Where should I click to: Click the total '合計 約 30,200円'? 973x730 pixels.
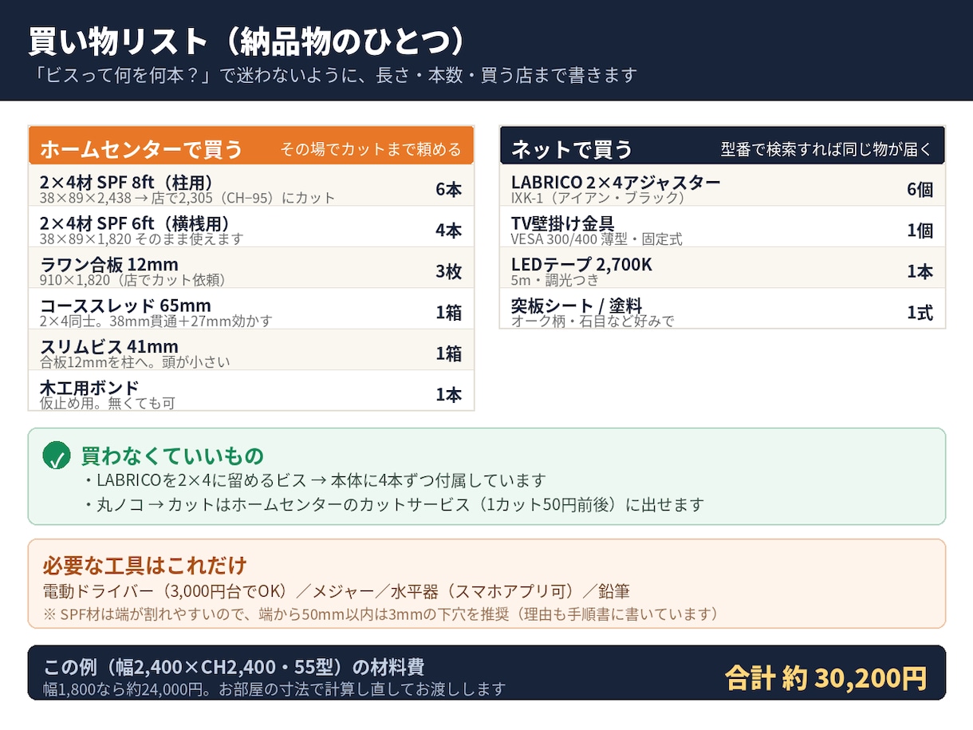pyautogui.click(x=826, y=677)
